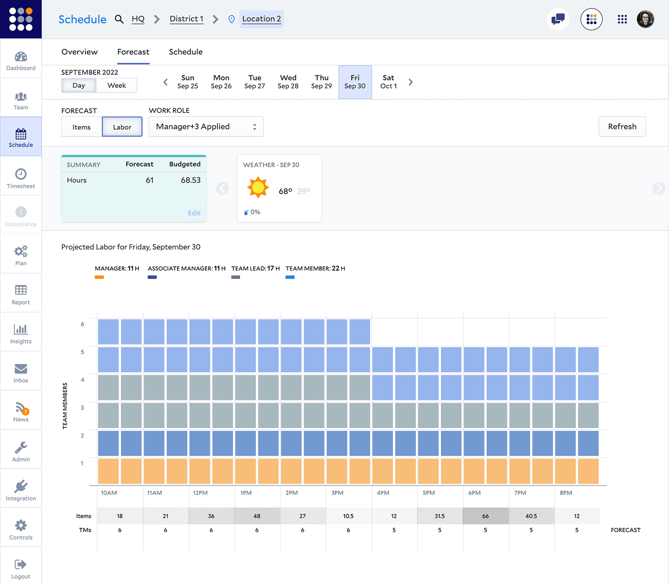Screen dimensions: 669x585
Task: Go to next week arrow
Action: 411,82
